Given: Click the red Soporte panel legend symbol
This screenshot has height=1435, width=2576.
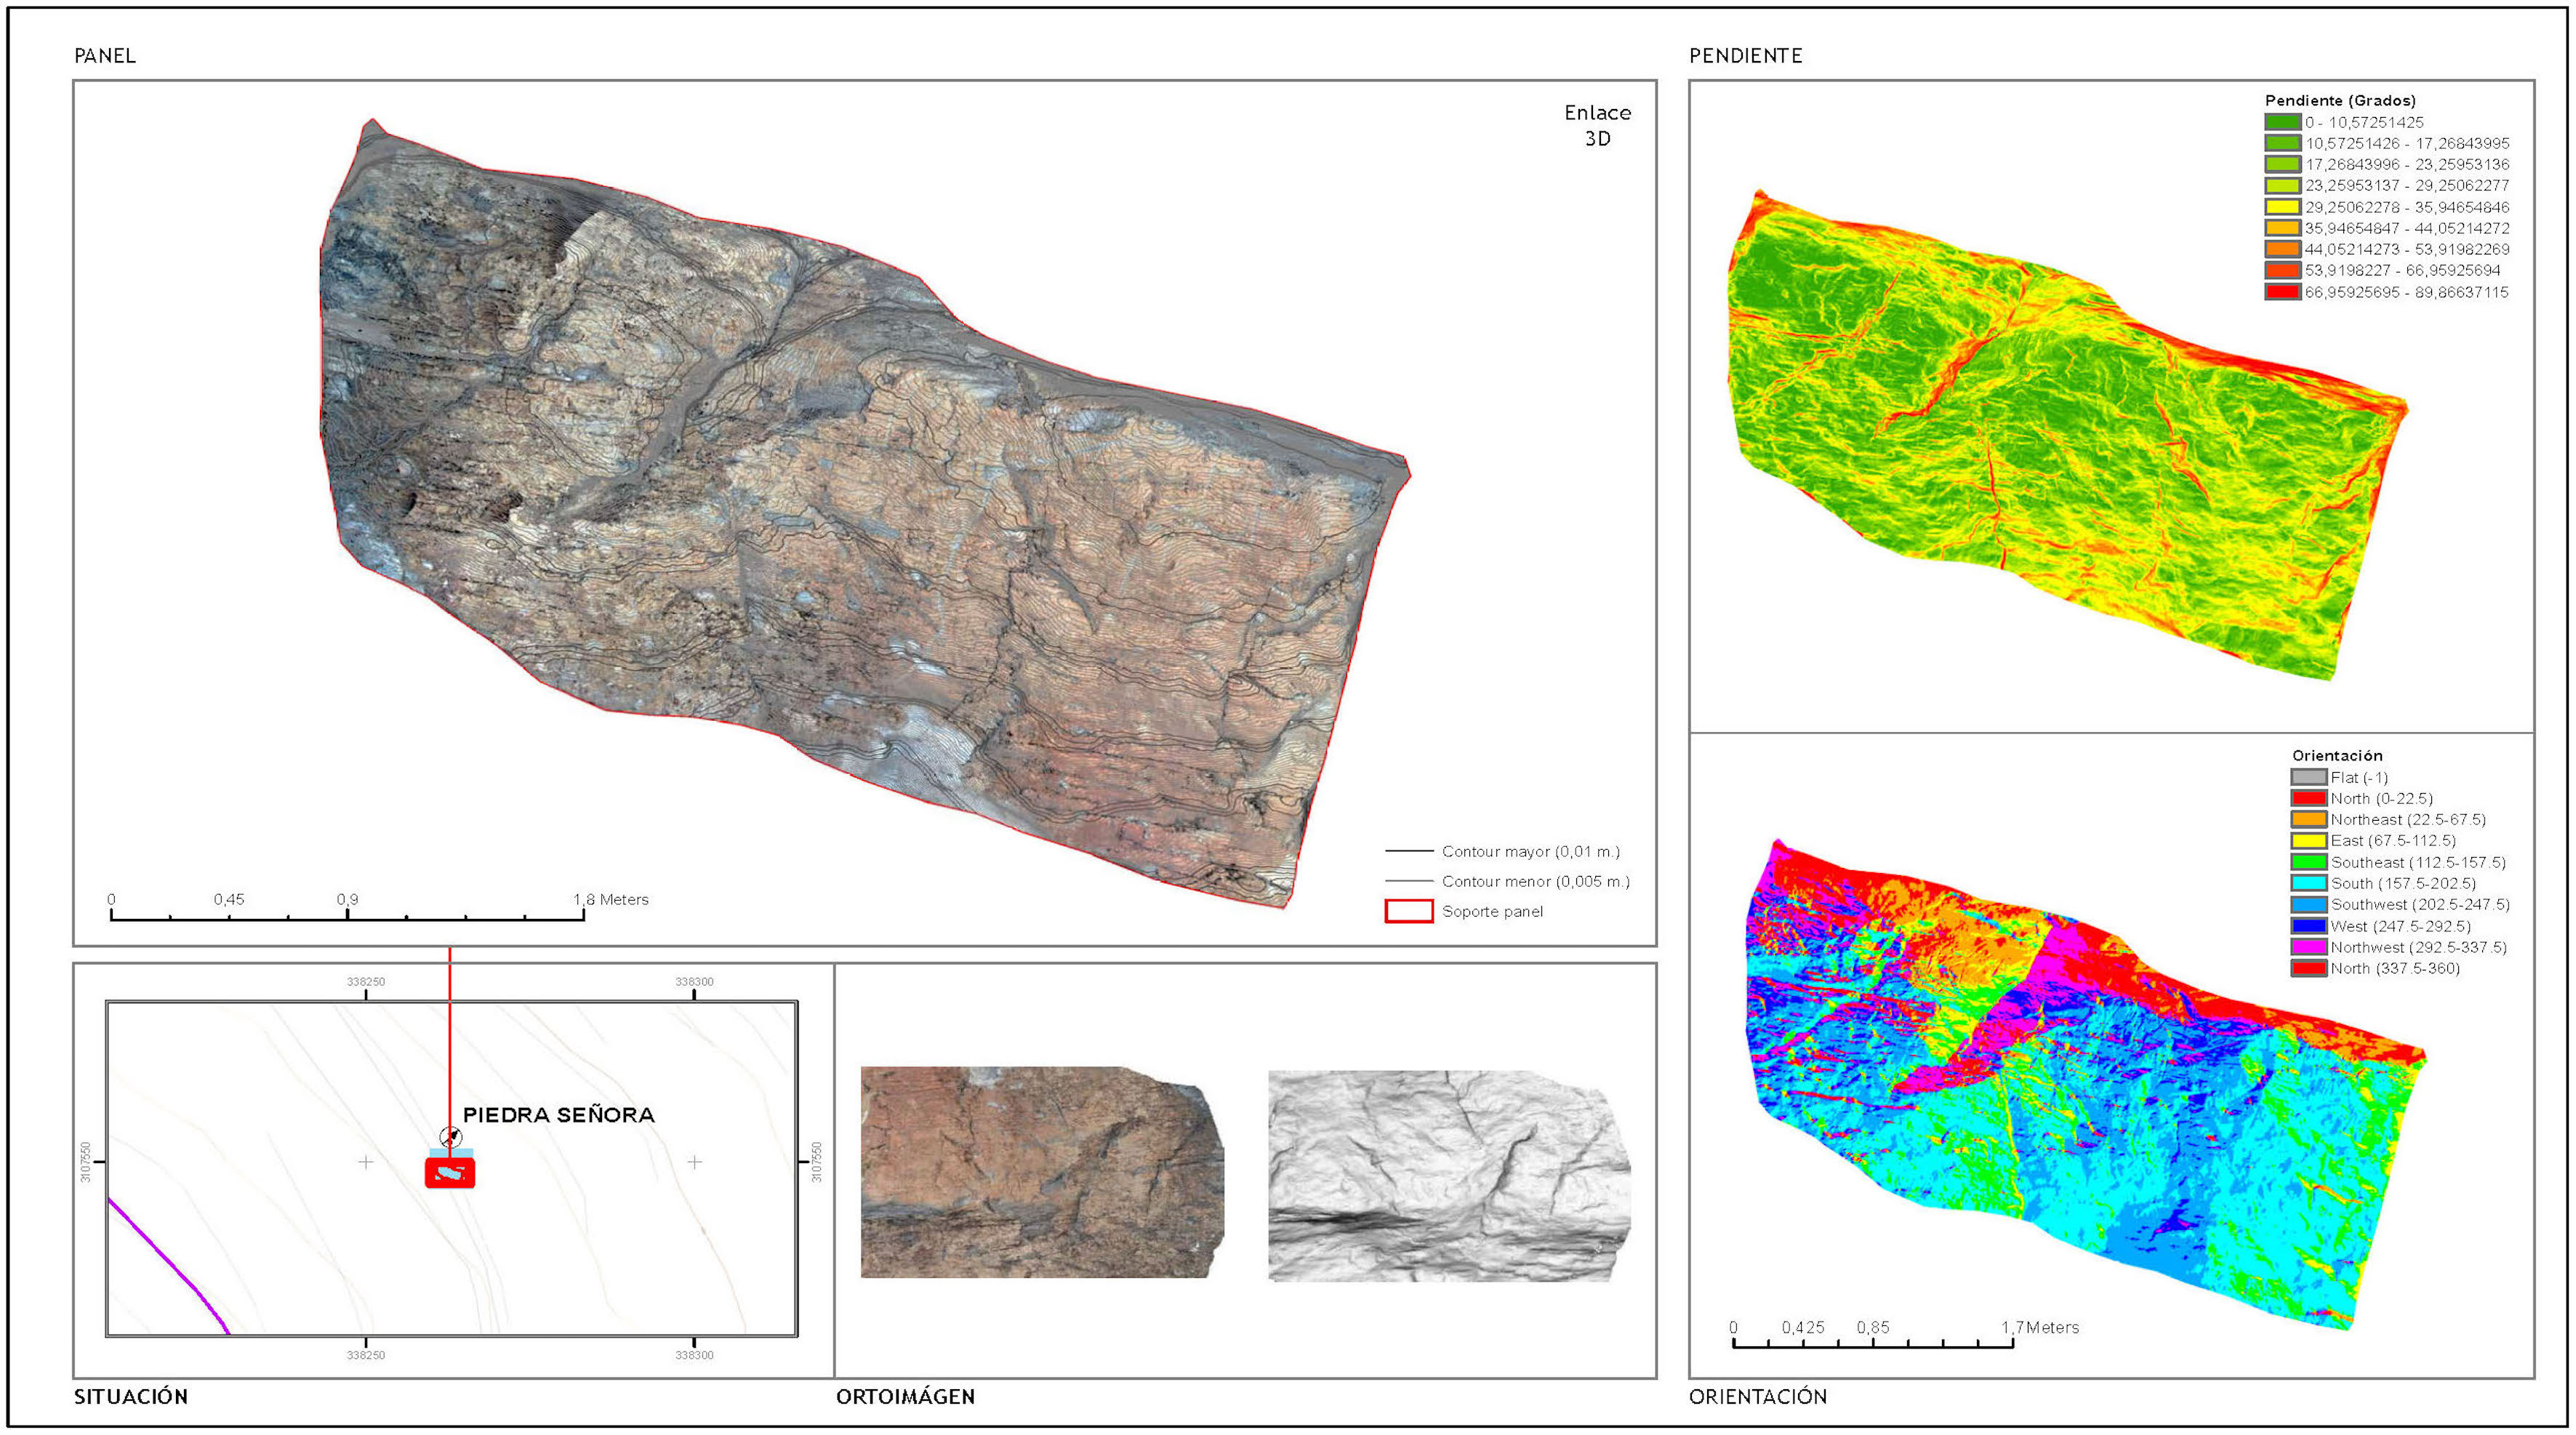Looking at the screenshot, I should pyautogui.click(x=1411, y=912).
